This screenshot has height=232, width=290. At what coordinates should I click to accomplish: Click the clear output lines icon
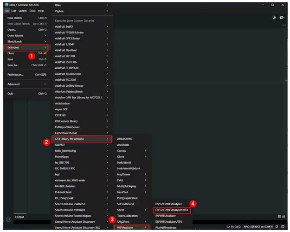pyautogui.click(x=279, y=216)
